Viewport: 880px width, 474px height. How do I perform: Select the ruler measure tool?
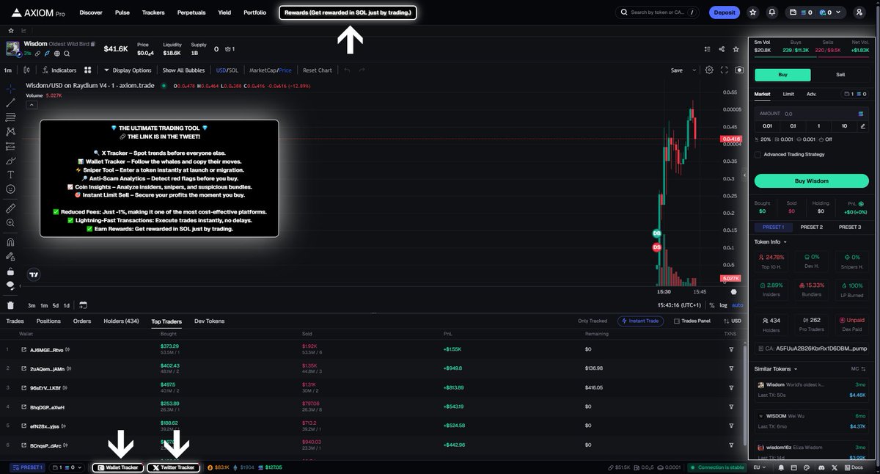[x=10, y=208]
